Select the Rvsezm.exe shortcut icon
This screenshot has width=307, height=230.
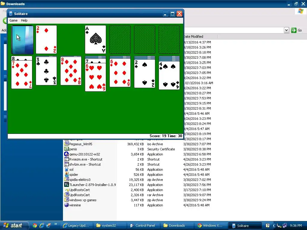pyautogui.click(x=67, y=159)
